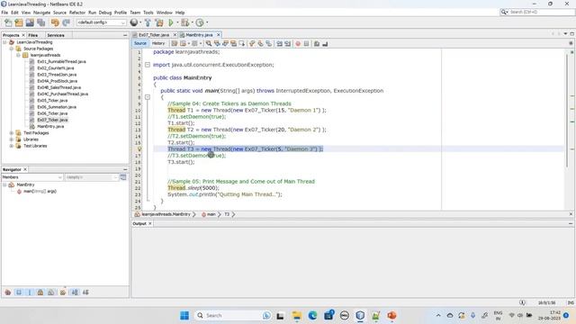
Task: Expand the Libraries node
Action: pos(12,139)
